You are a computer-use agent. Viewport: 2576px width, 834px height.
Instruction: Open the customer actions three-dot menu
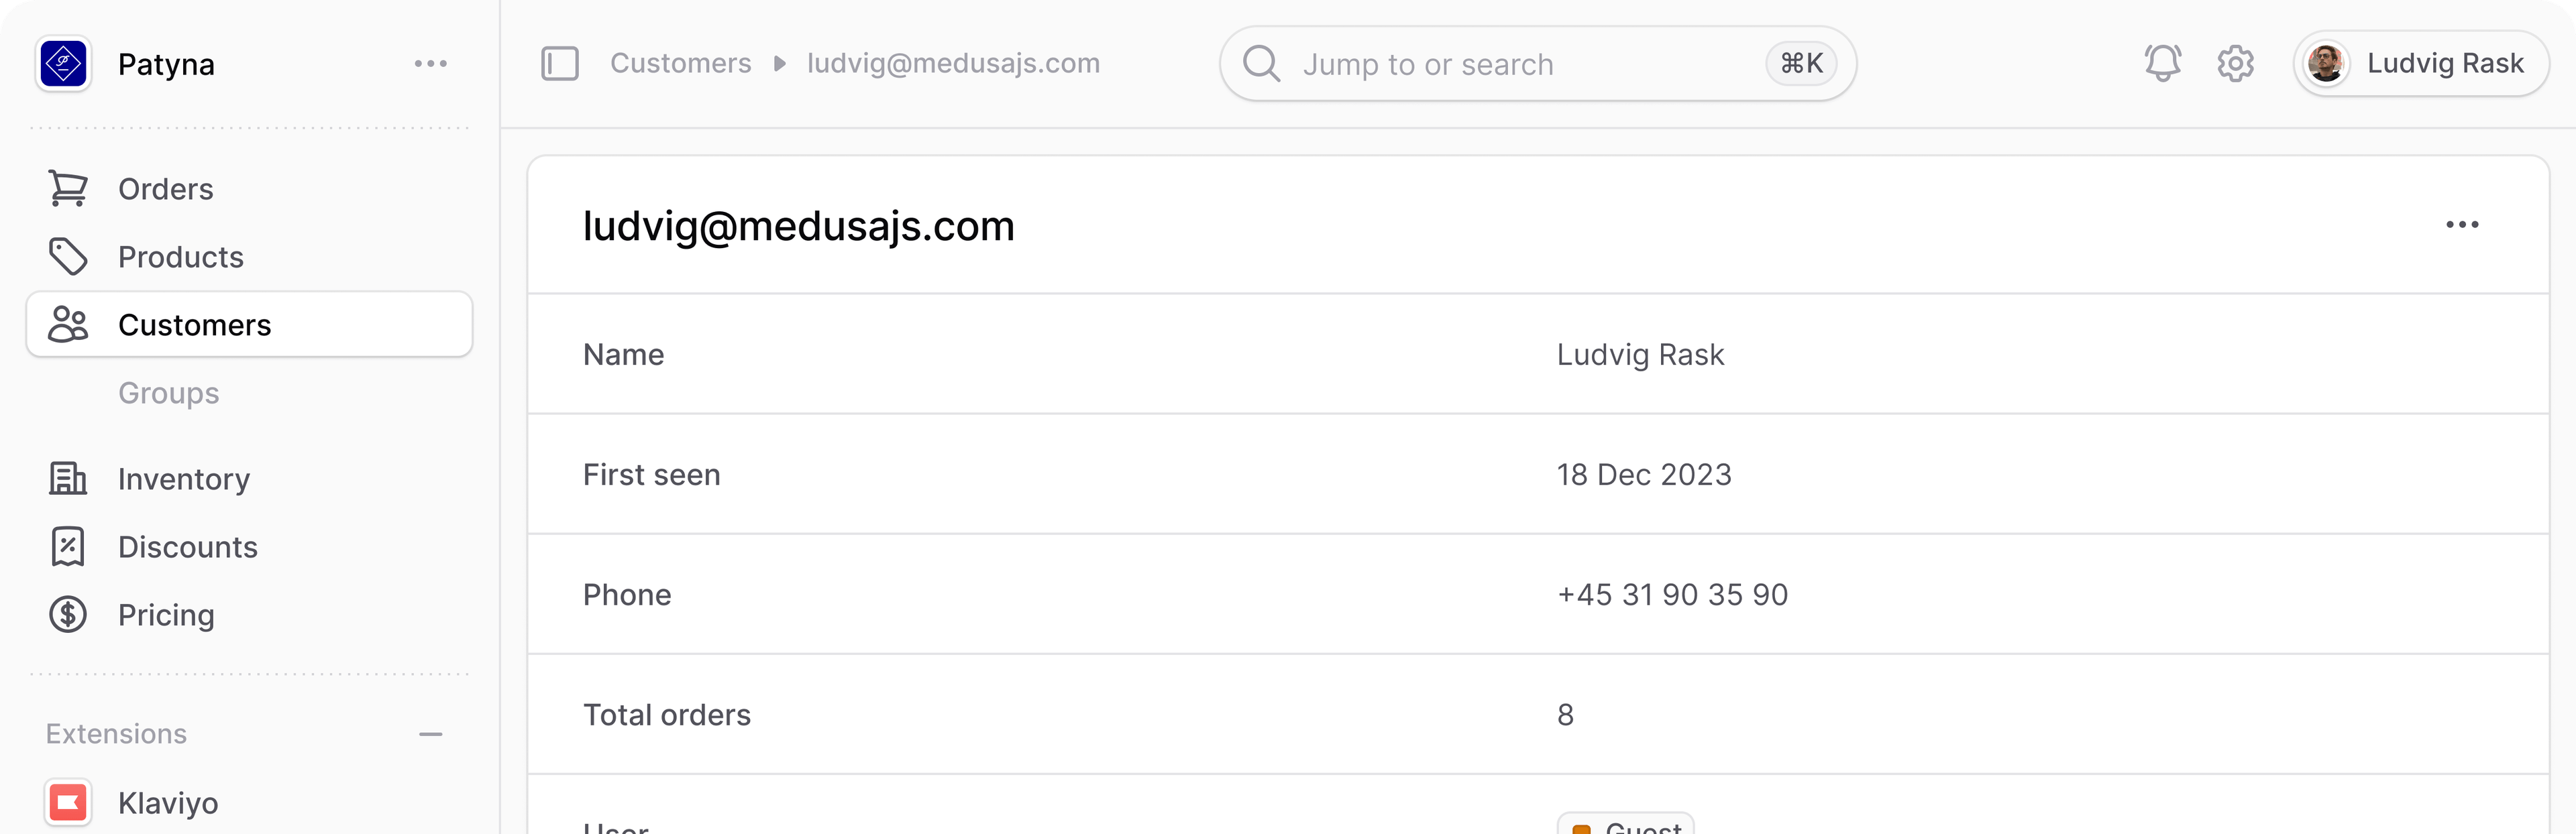2462,225
